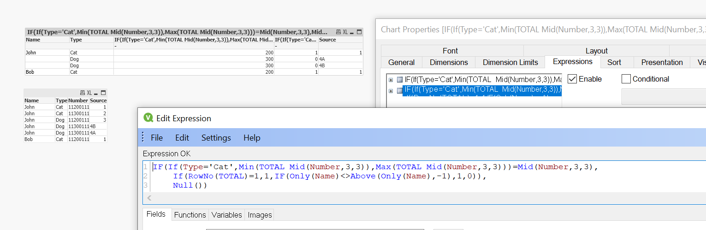
Task: Uncheck the Enable checkbox
Action: pos(572,79)
